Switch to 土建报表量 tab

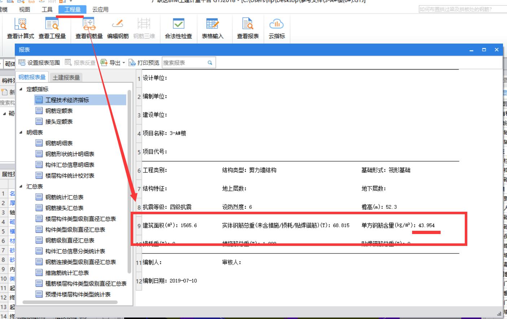pos(66,77)
